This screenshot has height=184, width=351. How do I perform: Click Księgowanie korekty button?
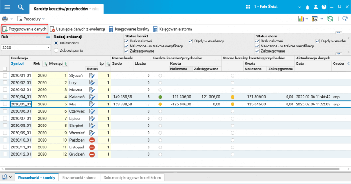(129, 29)
